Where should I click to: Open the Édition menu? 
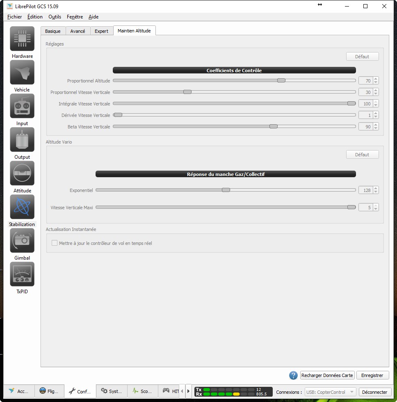click(x=35, y=17)
